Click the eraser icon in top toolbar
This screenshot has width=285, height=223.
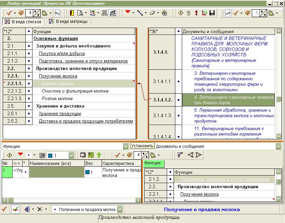click(152, 13)
